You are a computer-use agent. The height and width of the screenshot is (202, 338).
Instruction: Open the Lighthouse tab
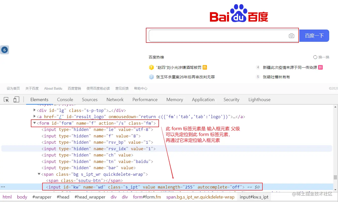point(259,100)
